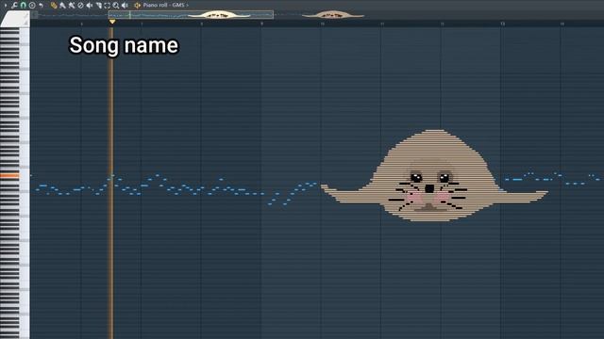Click the seal's left eye note
Viewport: 604px width, 339px height.
tap(416, 178)
